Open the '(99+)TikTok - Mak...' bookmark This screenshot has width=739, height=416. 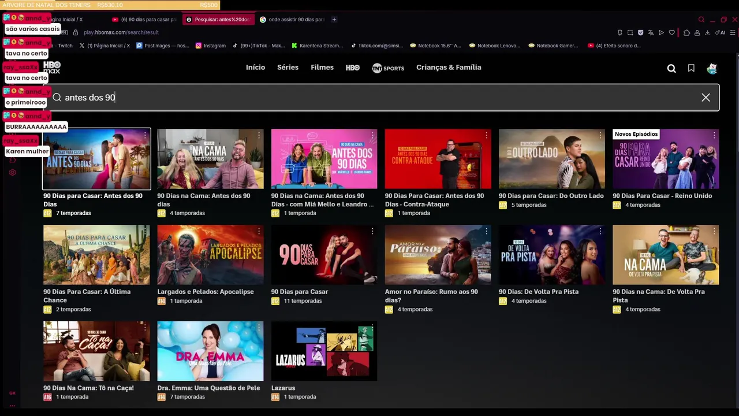pos(258,46)
